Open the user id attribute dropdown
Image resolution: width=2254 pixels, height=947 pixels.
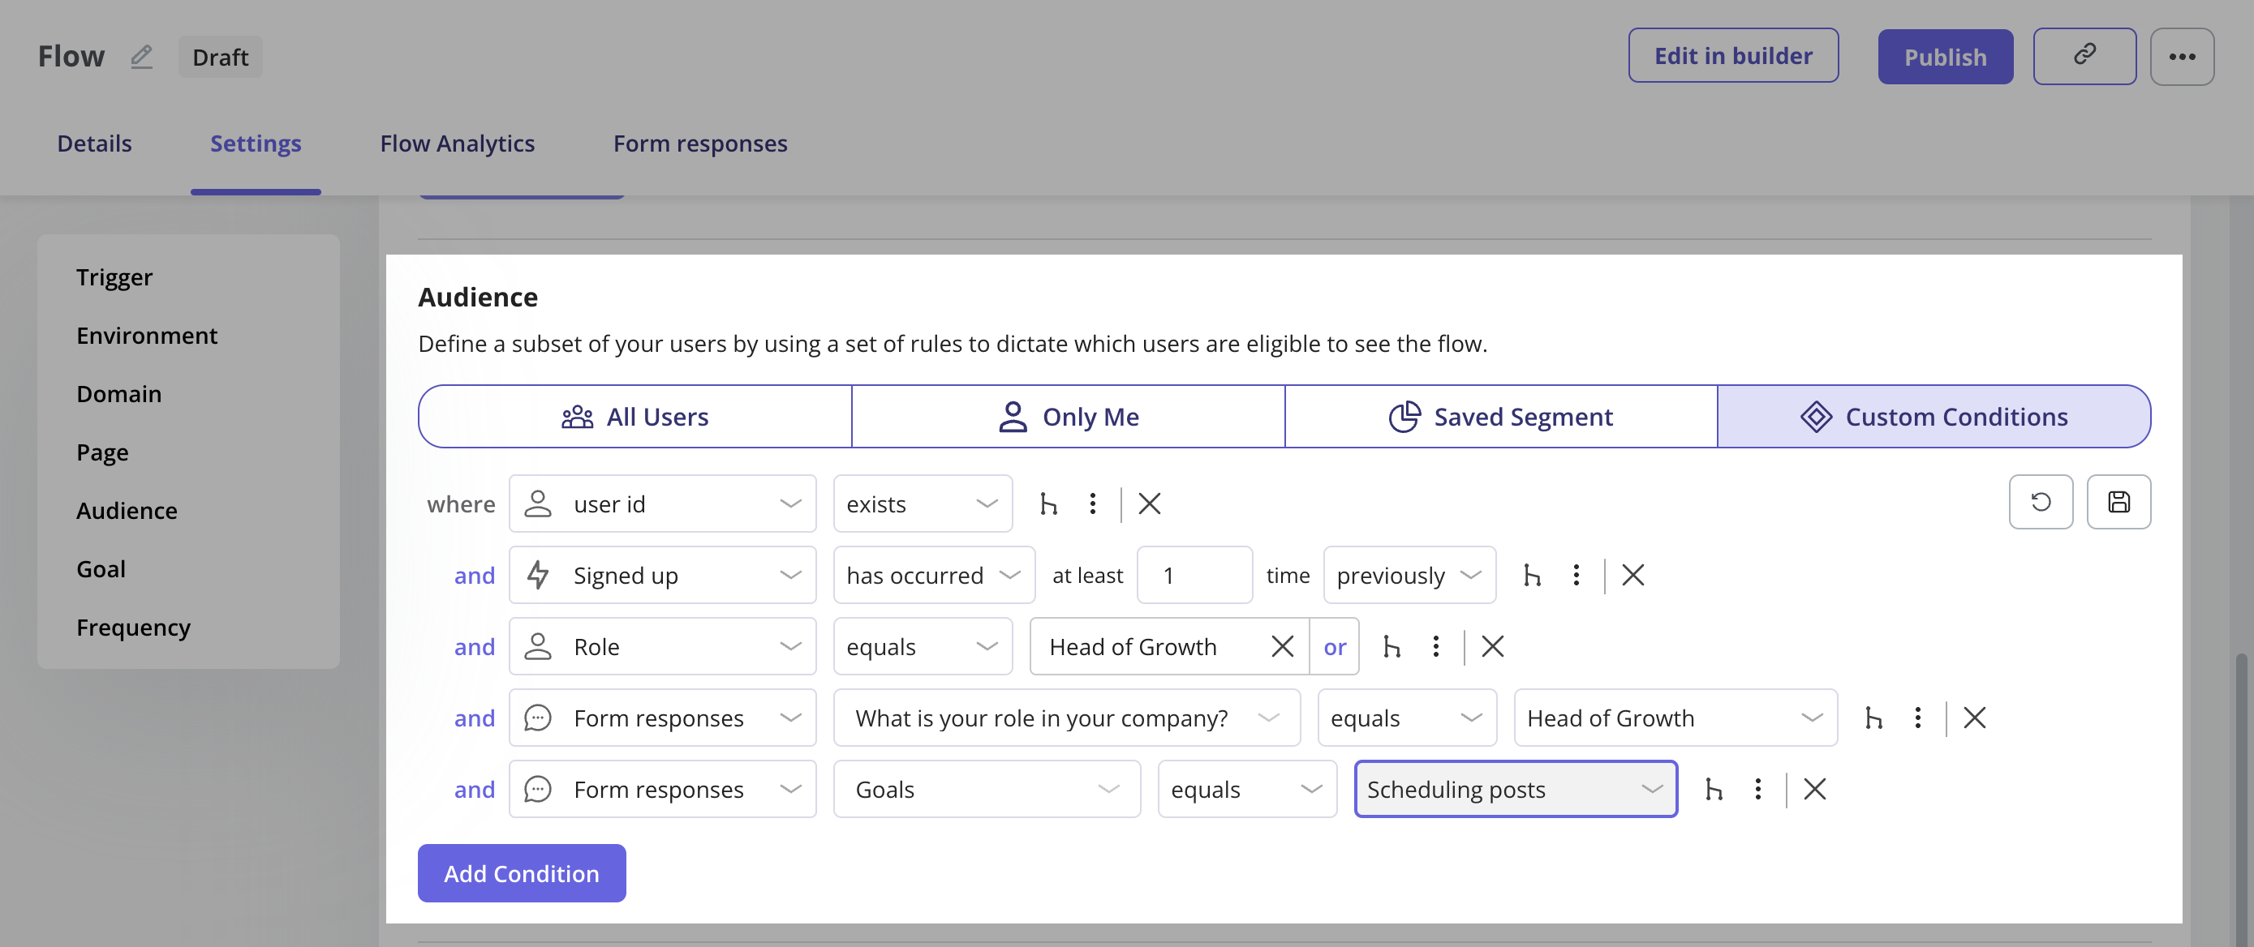(662, 503)
